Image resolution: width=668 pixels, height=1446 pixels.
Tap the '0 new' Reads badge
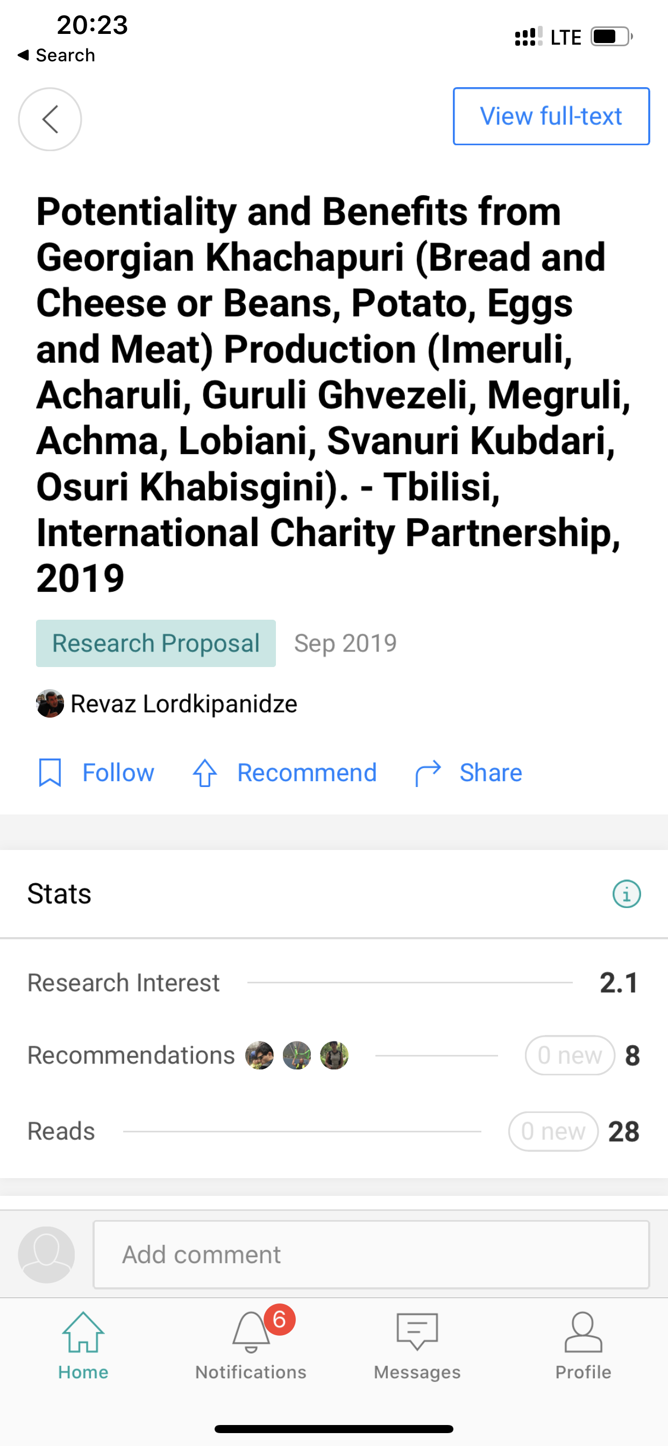[x=553, y=1132]
